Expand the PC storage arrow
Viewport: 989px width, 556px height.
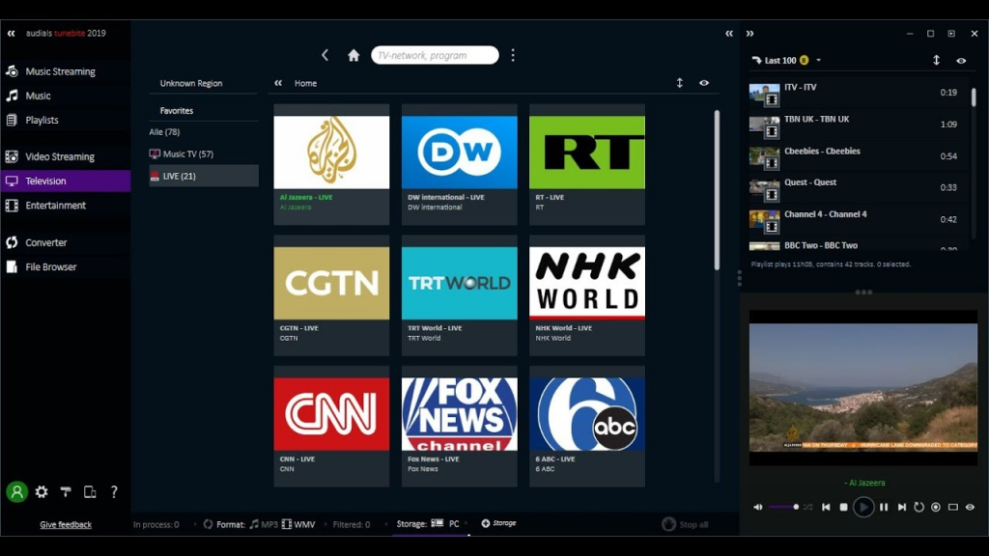pos(466,523)
